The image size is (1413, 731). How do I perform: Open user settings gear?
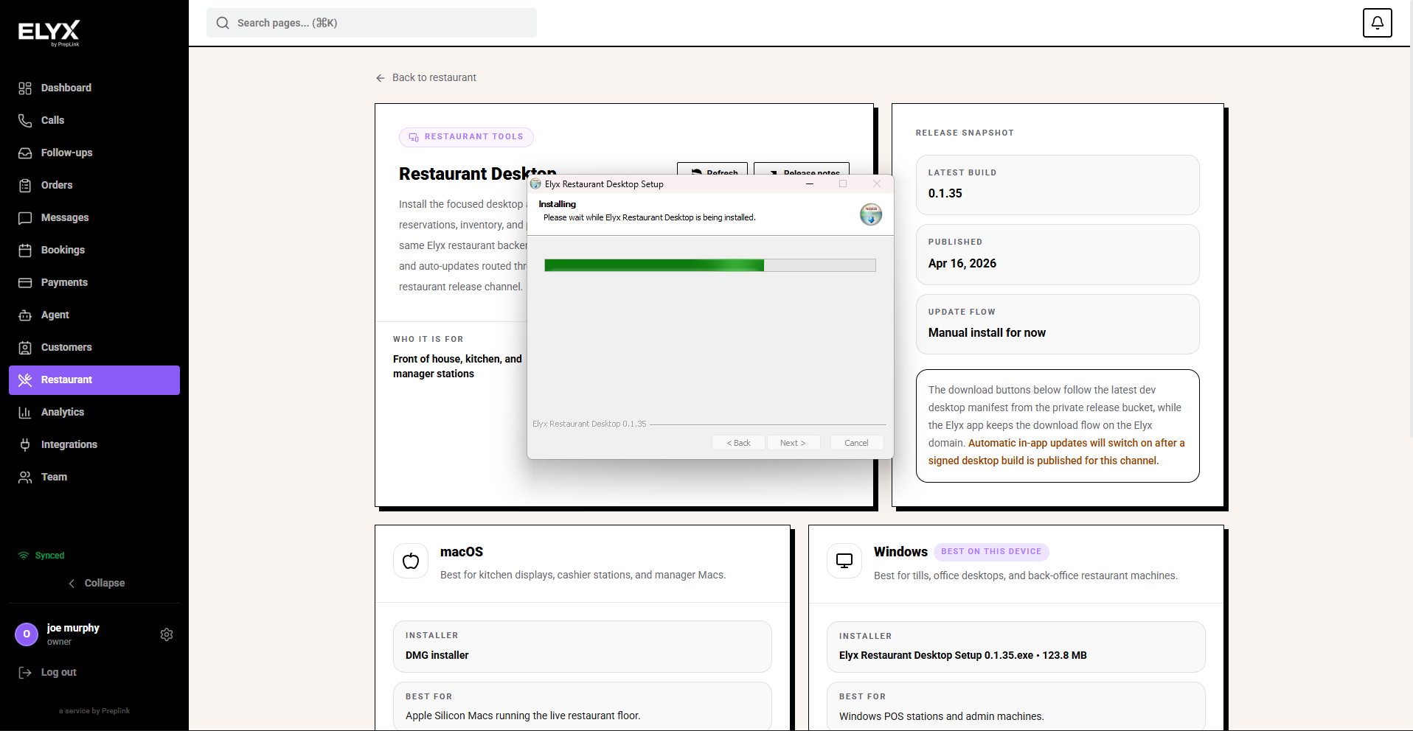[x=167, y=634]
